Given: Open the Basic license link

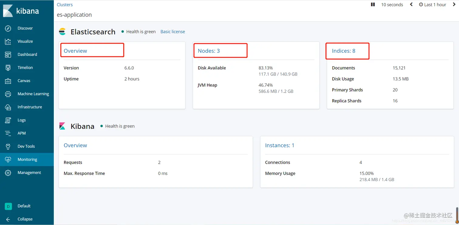Looking at the screenshot, I should click(173, 31).
